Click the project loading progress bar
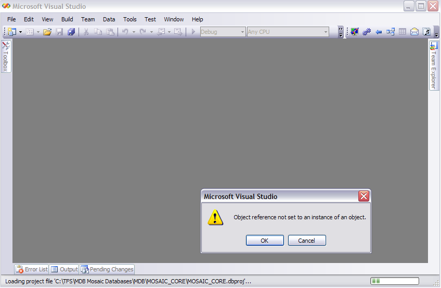The image size is (441, 288). tap(395, 281)
